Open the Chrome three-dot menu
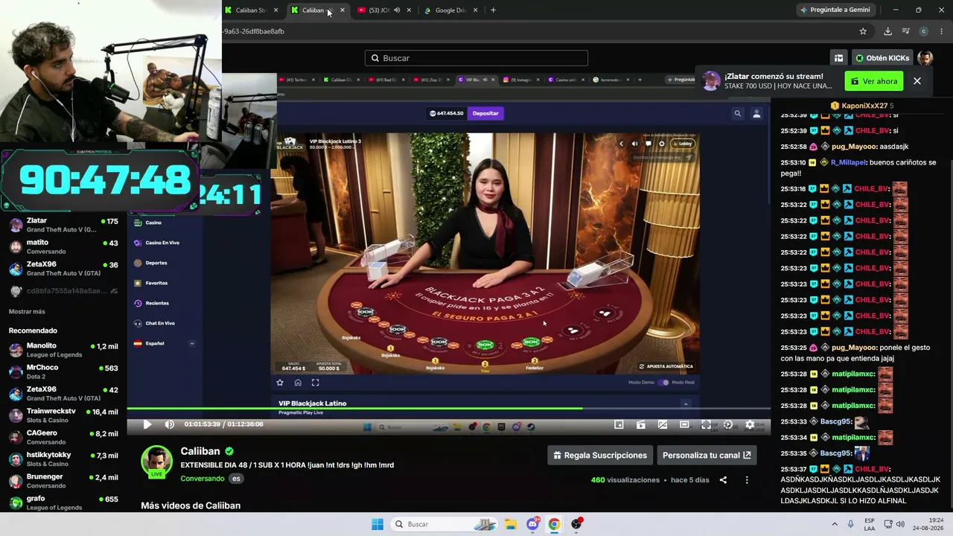The height and width of the screenshot is (536, 953). click(x=942, y=31)
